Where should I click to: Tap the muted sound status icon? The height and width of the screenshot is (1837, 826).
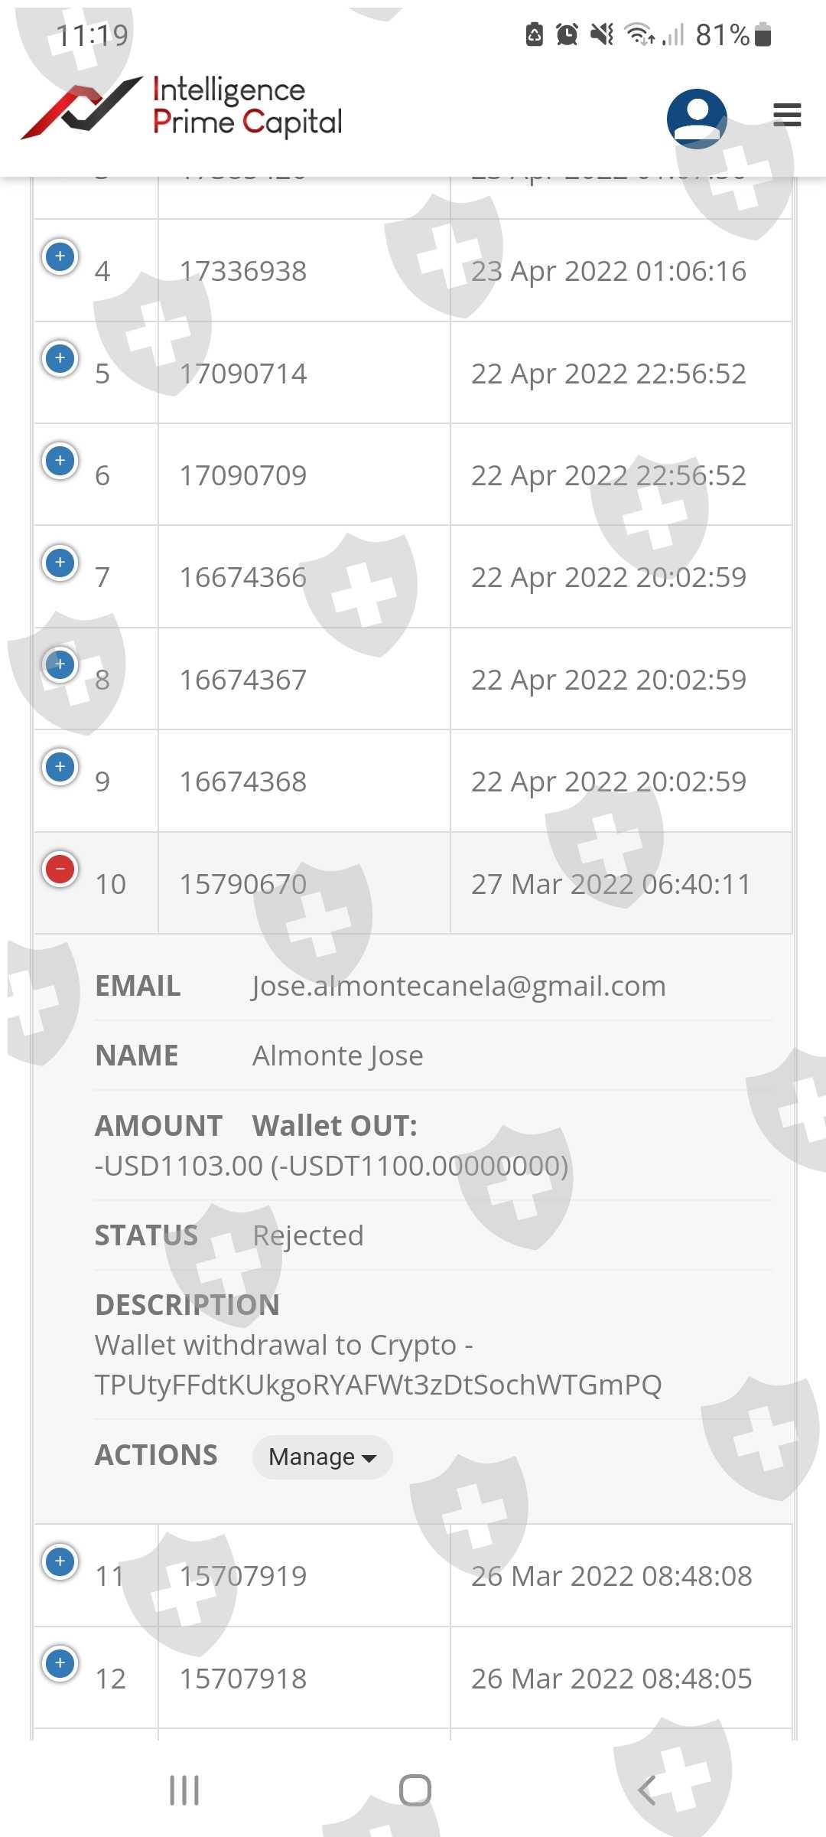tap(603, 34)
